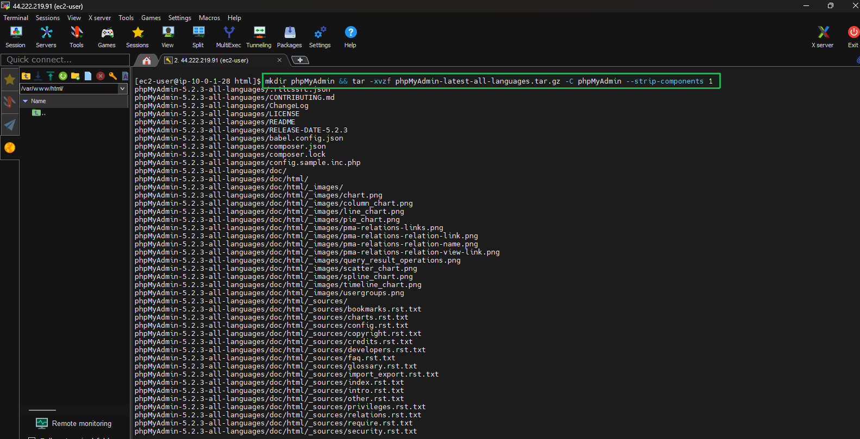Screen dimensions: 860x439
Task: Refresh the SFTP folder listing
Action: [x=63, y=76]
